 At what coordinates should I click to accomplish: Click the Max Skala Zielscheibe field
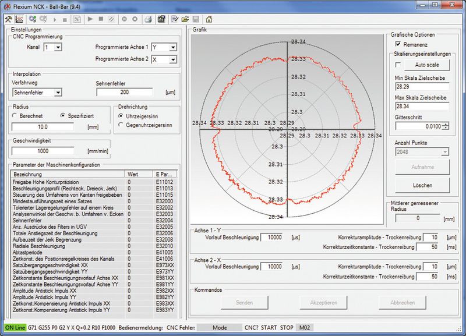tap(422, 107)
